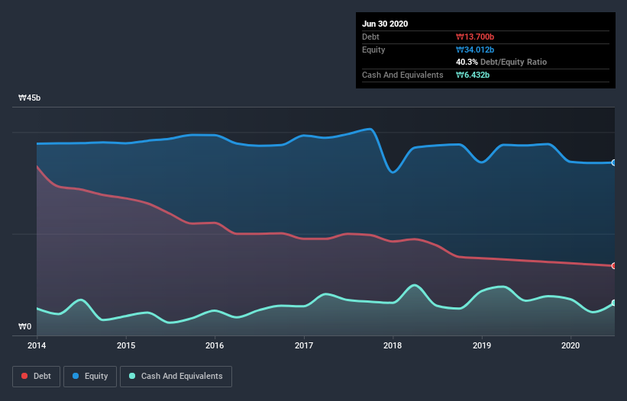Viewport: 627px width, 401px height.
Task: Click the Jun 30 2020 tooltip date
Action: 385,24
